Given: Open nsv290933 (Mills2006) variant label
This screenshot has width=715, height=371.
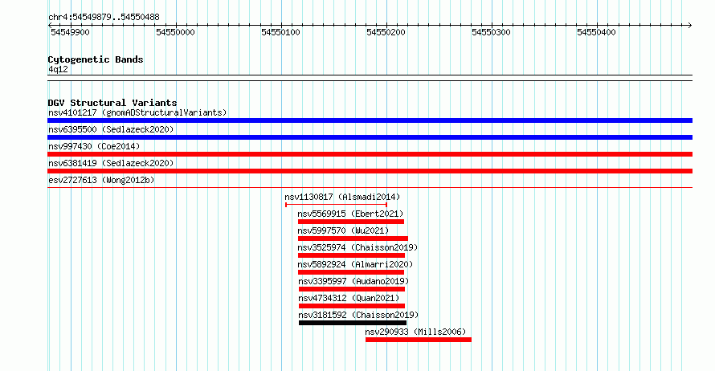Looking at the screenshot, I should 415,332.
